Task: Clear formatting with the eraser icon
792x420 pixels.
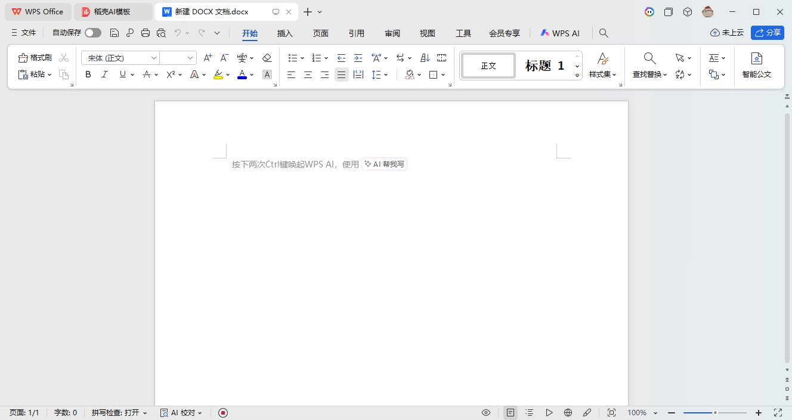Action: coord(267,57)
